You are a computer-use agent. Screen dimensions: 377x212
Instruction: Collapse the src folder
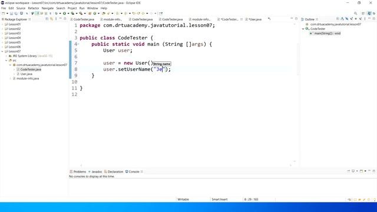6,61
